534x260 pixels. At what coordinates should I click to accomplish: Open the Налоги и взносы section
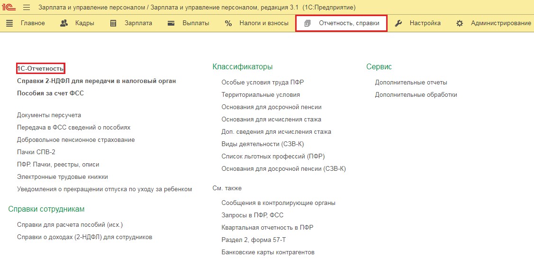264,23
